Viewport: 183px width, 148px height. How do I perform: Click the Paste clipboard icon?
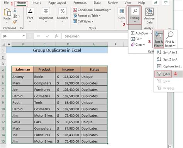(7, 12)
